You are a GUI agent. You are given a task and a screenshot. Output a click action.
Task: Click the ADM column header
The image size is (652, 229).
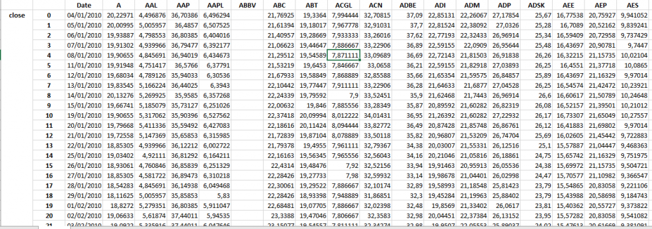(472, 5)
